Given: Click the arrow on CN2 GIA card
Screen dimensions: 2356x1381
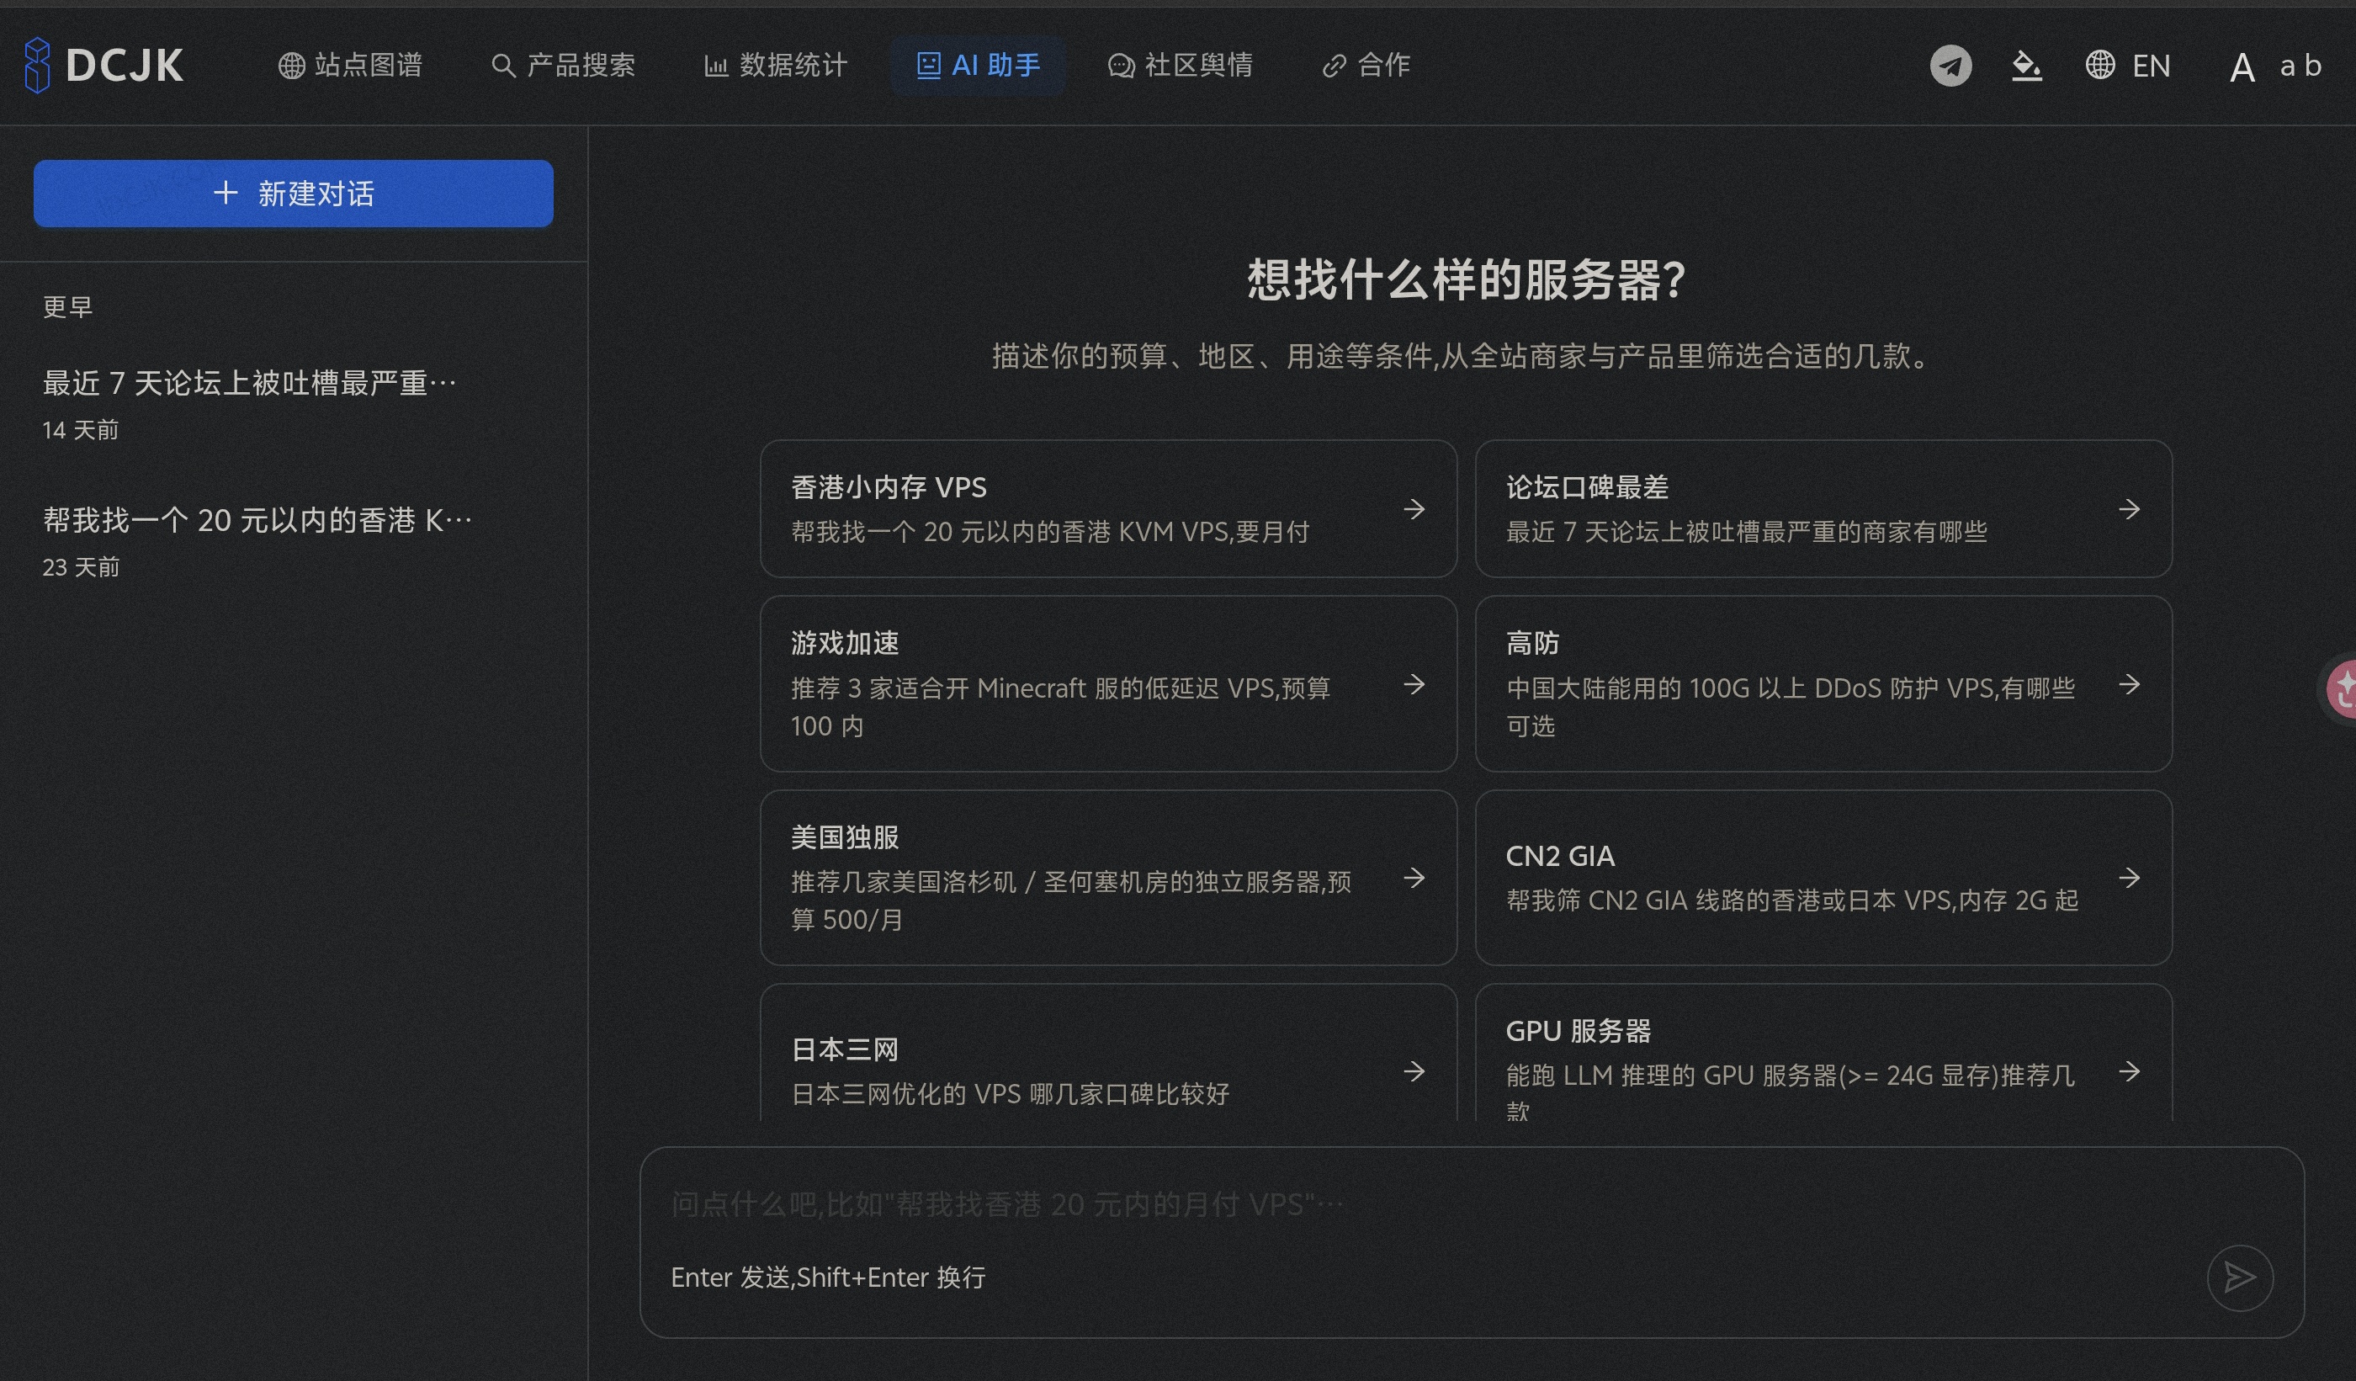Looking at the screenshot, I should 2129,878.
